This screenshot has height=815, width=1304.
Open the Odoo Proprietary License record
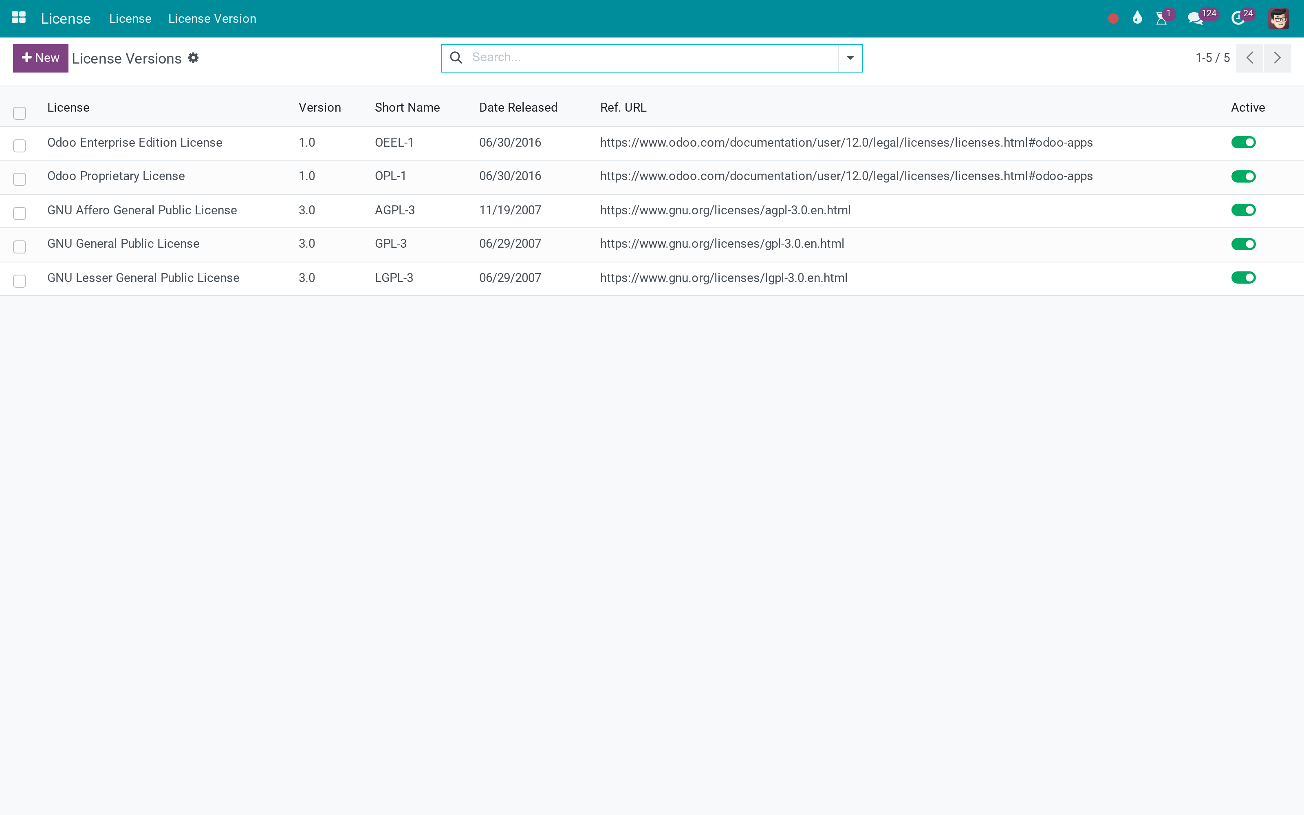(116, 176)
